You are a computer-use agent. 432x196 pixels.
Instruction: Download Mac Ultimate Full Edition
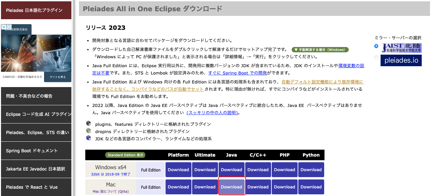[x=205, y=187]
